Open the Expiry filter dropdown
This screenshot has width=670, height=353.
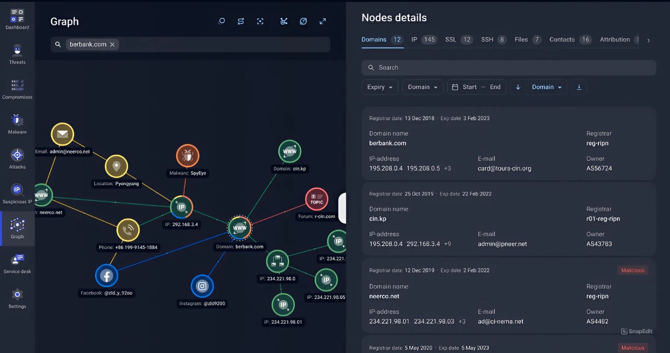(380, 87)
